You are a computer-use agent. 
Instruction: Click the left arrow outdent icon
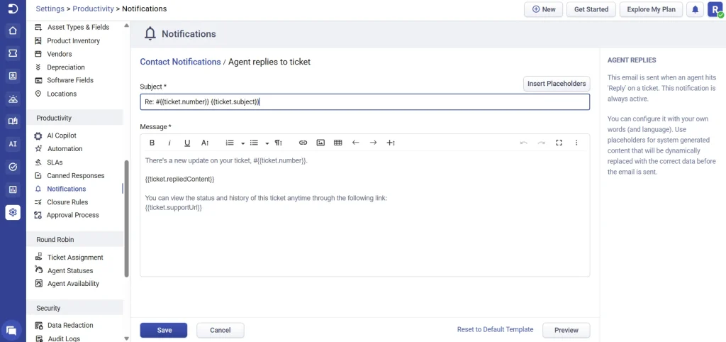(356, 143)
